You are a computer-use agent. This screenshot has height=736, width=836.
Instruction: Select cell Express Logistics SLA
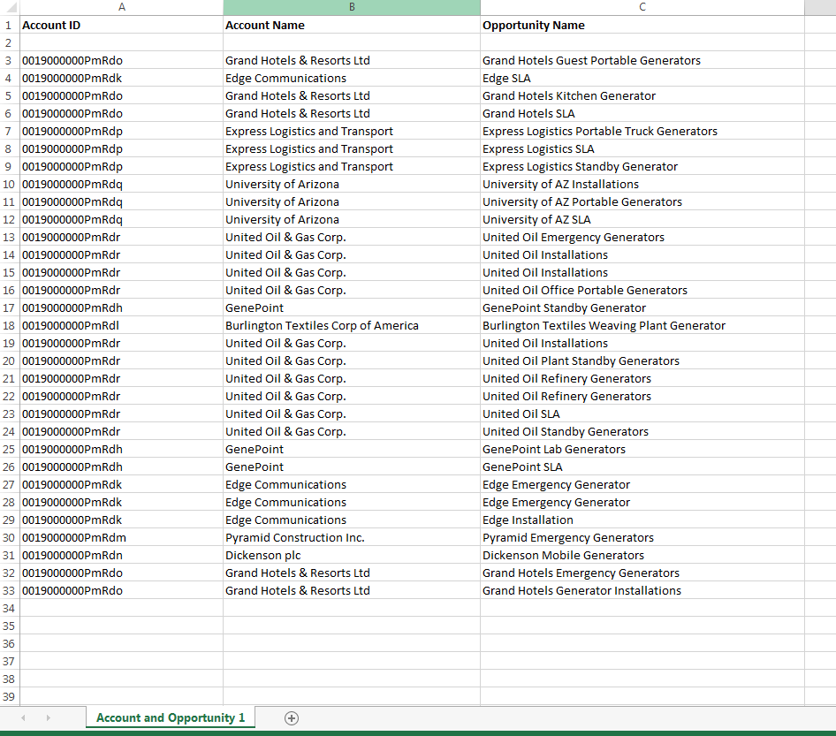[642, 148]
